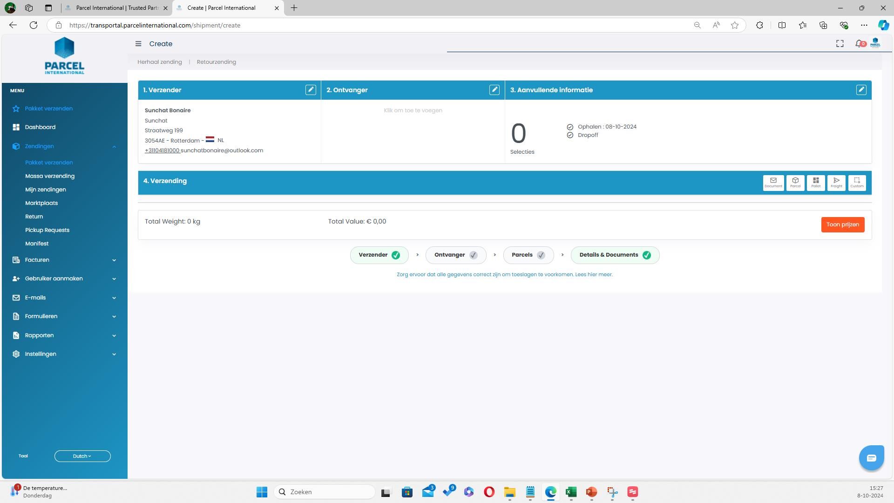Edit the Verzender section pencil icon
894x503 pixels.
[311, 90]
